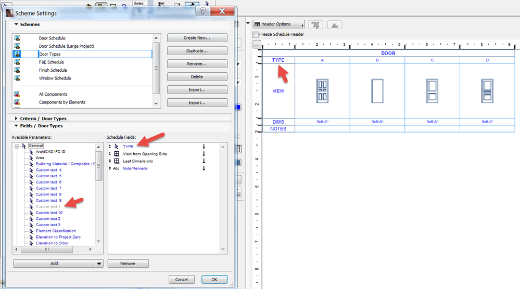This screenshot has height=289, width=520.
Task: Collapse the General parameters tree node
Action: pos(17,146)
